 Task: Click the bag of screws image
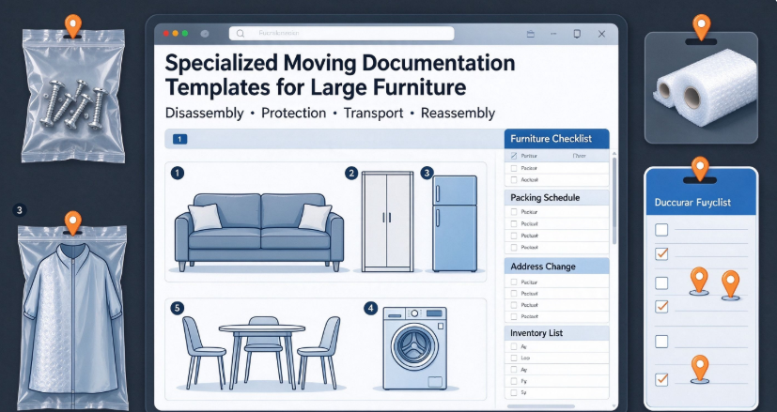[x=73, y=96]
